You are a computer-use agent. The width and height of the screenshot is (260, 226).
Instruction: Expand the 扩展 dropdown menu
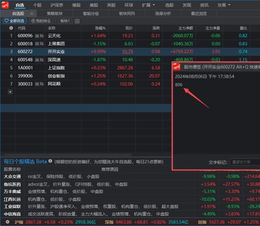(x=148, y=5)
